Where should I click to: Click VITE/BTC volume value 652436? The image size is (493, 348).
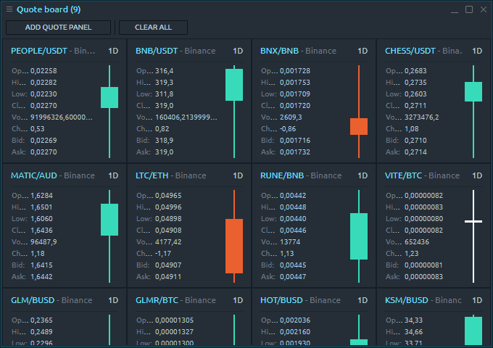pos(417,241)
